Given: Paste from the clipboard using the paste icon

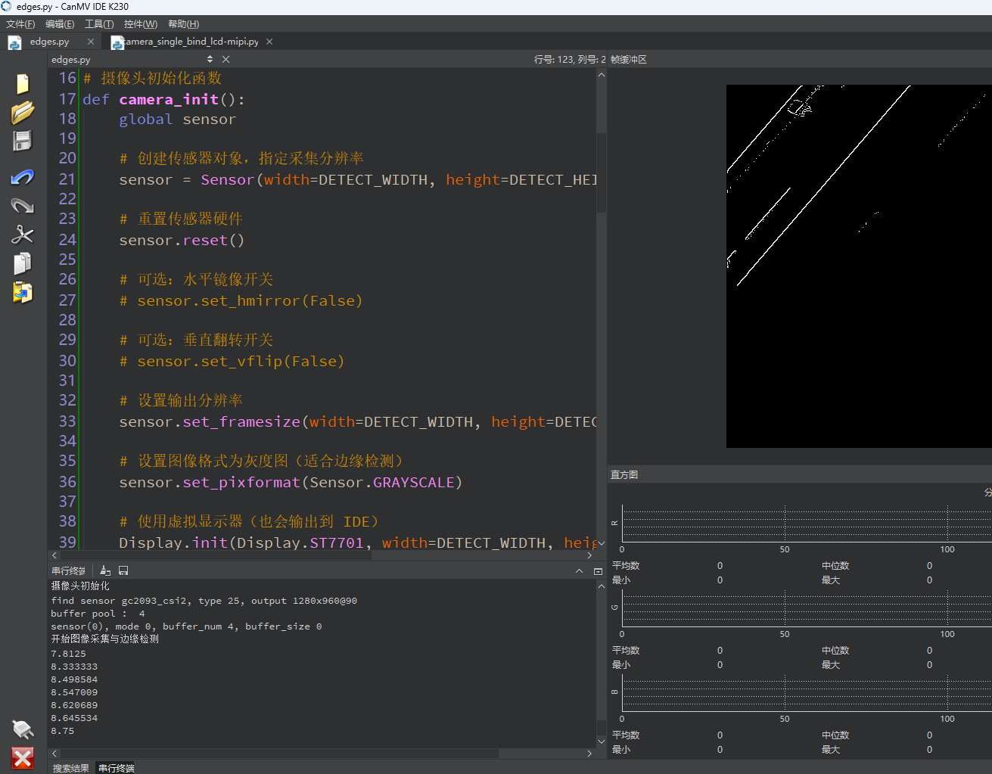Looking at the screenshot, I should (x=23, y=292).
